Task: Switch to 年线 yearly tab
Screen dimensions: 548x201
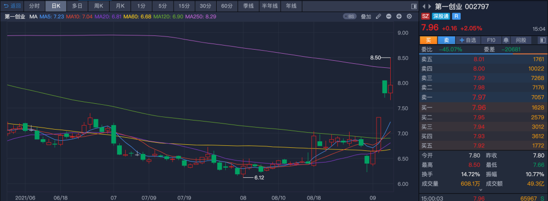Action: click(291, 6)
